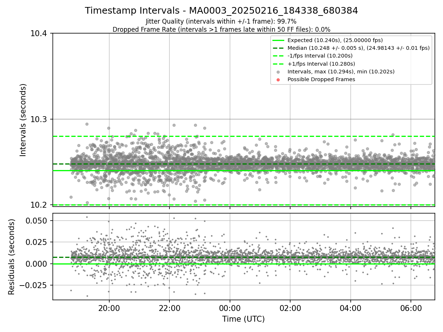Click the 'Time (UTC)' x-axis label
Image resolution: width=443 pixels, height=332 pixels.
coord(243,319)
